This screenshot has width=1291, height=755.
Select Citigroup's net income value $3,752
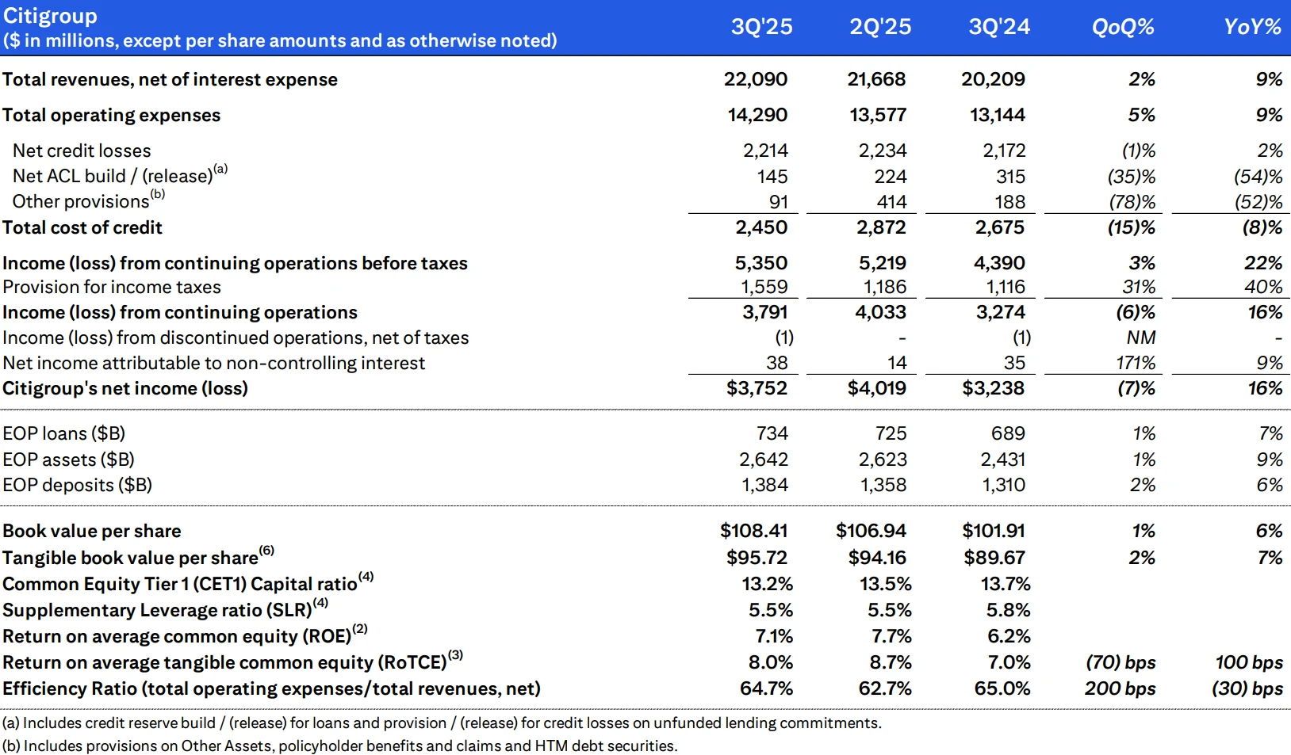pos(757,388)
